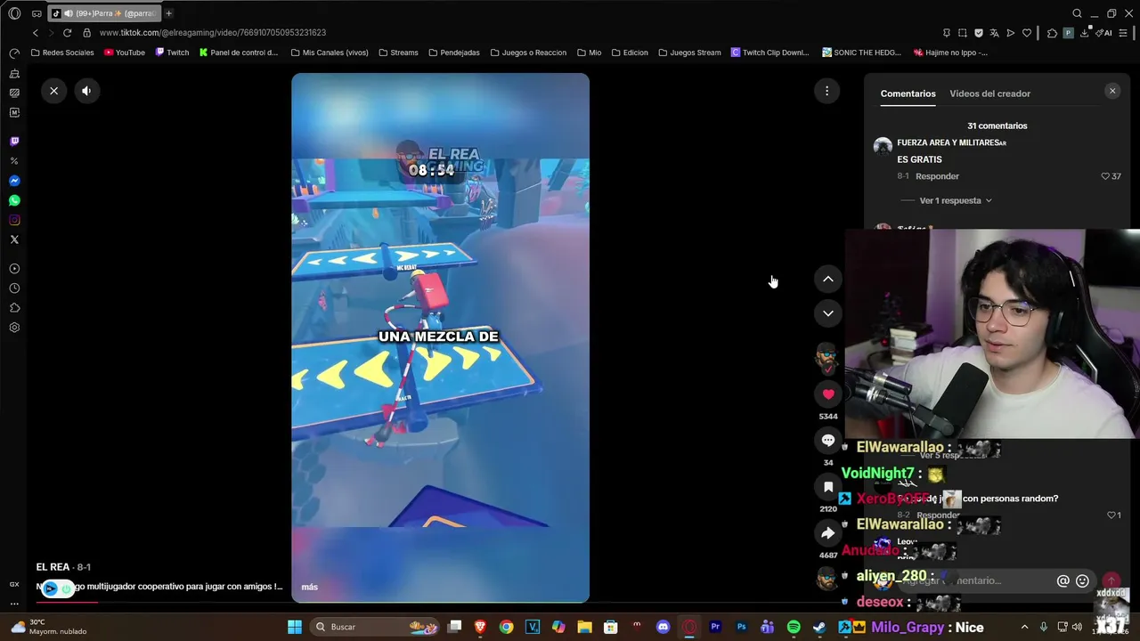Open Twitch in the browser sidebar

(x=14, y=142)
